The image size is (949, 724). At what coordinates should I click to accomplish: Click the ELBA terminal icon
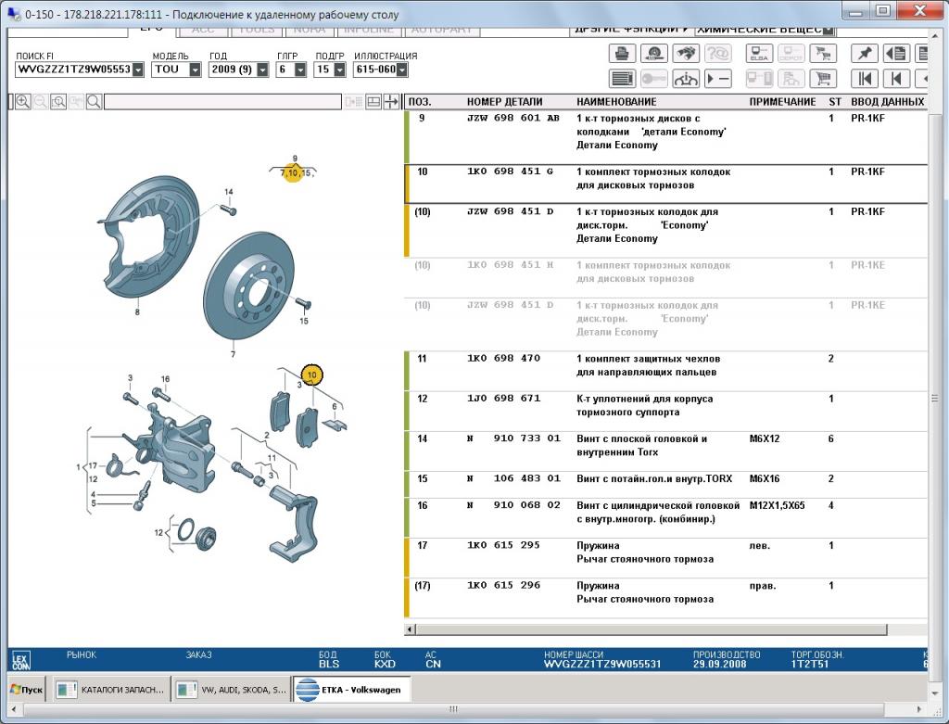point(759,53)
